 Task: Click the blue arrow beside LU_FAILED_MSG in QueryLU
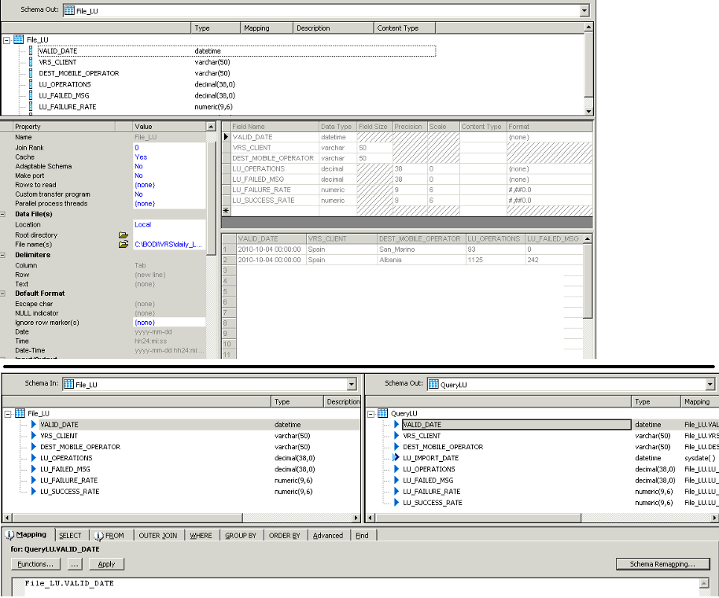[396, 480]
